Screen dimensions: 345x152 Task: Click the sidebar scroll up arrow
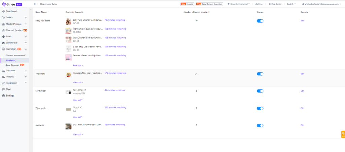pos(30,10)
